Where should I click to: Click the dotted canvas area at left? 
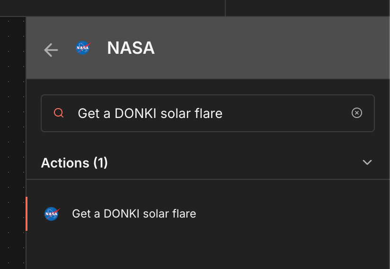13,142
